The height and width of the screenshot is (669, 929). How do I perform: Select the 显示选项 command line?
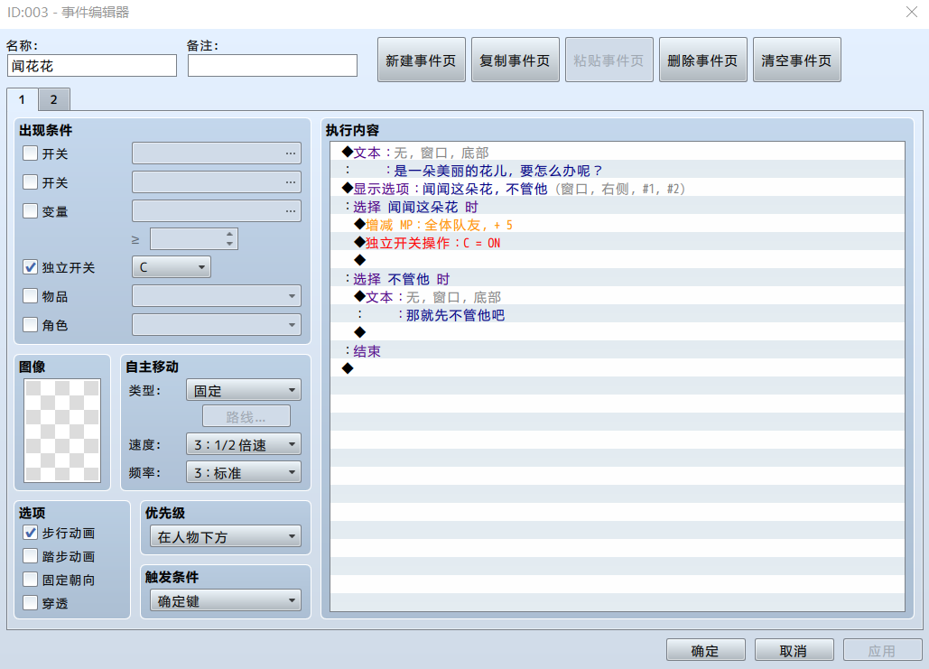coord(618,189)
